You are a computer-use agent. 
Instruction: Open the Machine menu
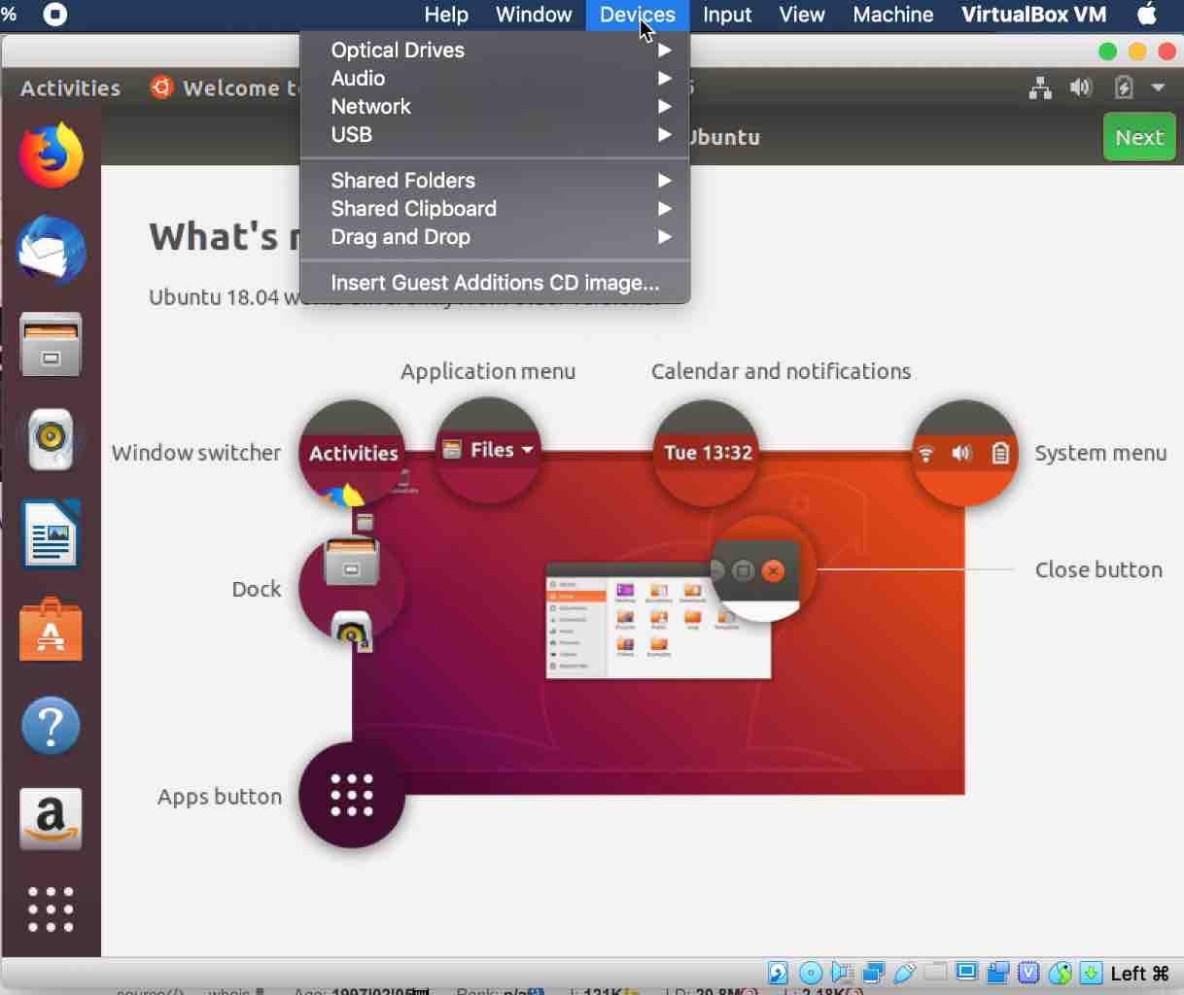(x=893, y=15)
